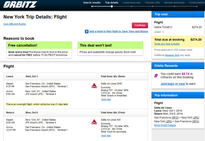The width and height of the screenshot is (205, 141).
Task: Open the baggage fees link
Action: (172, 55)
